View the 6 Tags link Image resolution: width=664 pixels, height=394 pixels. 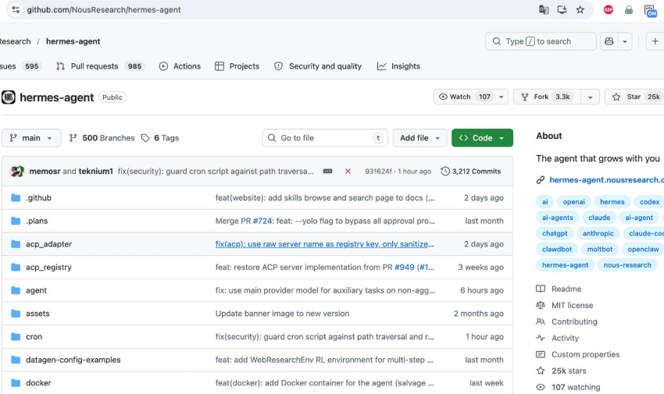point(160,138)
